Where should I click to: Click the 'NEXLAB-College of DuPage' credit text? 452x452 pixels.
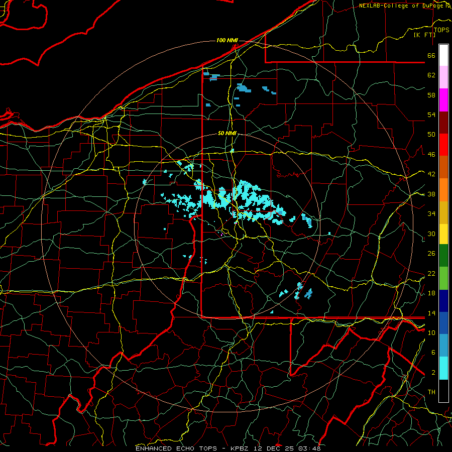(402, 6)
